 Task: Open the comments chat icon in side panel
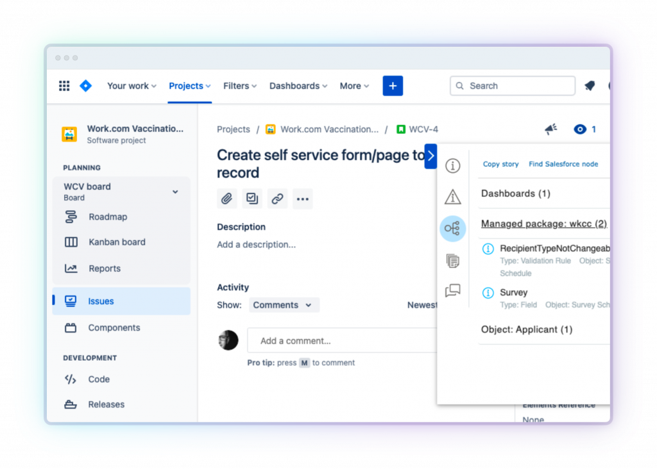(x=453, y=291)
